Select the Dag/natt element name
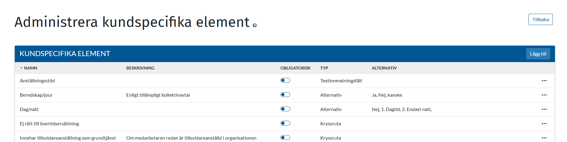Viewport: 567px width, 142px height. click(x=29, y=109)
